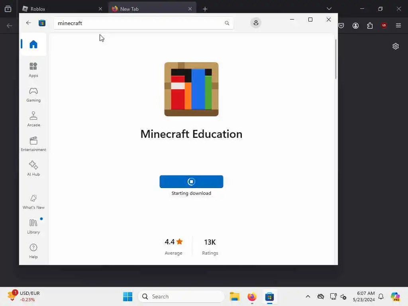The image size is (408, 306).
Task: Open What's New in the sidebar
Action: [33, 202]
